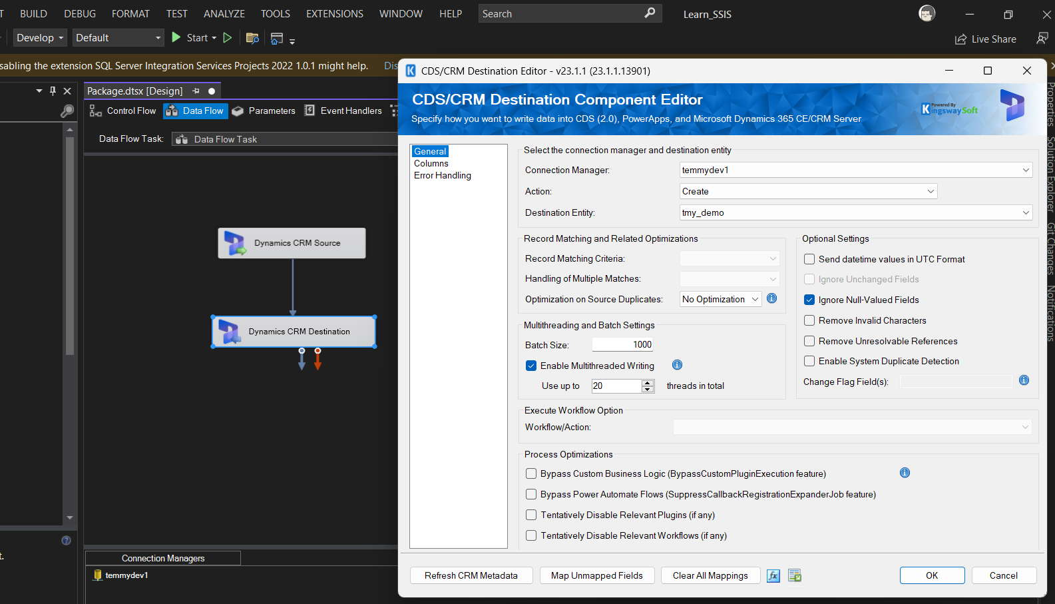Open info icon for Optimization on Source Duplicates
The image size is (1055, 604).
(772, 298)
